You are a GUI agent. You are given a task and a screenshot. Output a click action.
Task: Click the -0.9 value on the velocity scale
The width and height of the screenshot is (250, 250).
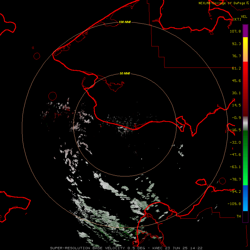236,118
